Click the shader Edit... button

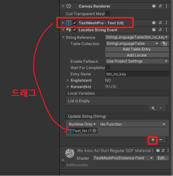(x=162, y=158)
